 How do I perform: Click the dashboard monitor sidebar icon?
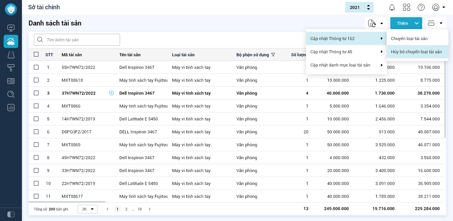click(x=11, y=28)
